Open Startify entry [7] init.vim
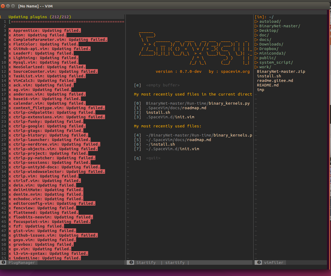Screen dimensions: 331x276 (x=166, y=149)
